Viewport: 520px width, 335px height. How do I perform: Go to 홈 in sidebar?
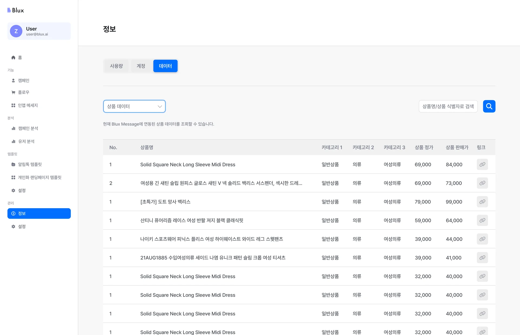[x=20, y=57]
